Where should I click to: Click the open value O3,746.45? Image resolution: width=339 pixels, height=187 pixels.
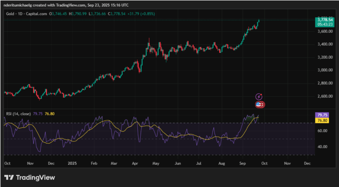58,14
